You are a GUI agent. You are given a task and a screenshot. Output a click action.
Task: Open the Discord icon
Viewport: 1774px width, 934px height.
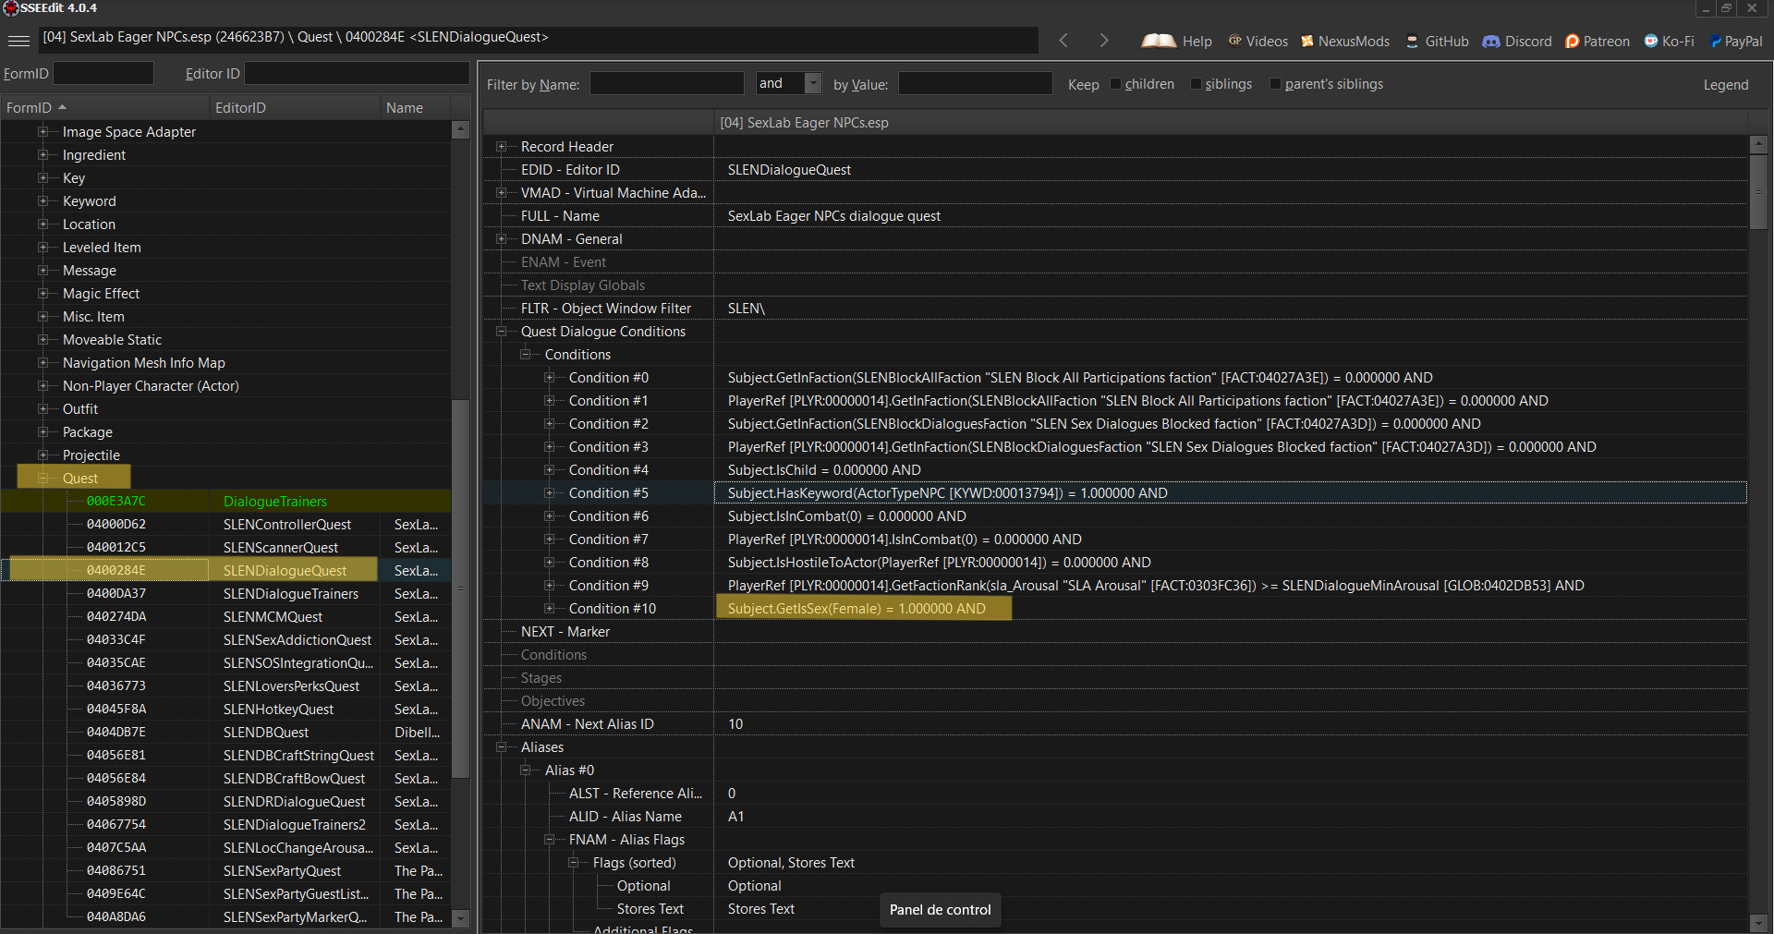[x=1491, y=41]
